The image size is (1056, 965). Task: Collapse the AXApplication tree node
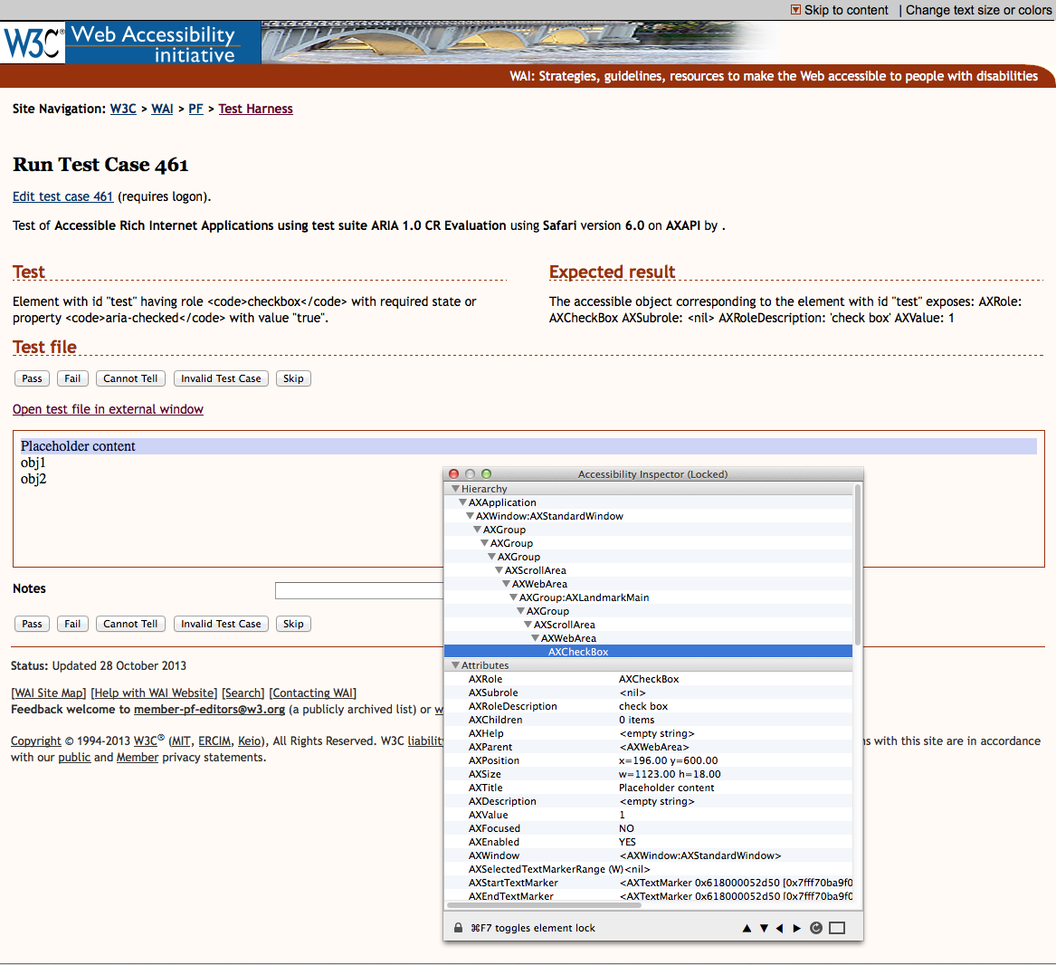tap(462, 502)
